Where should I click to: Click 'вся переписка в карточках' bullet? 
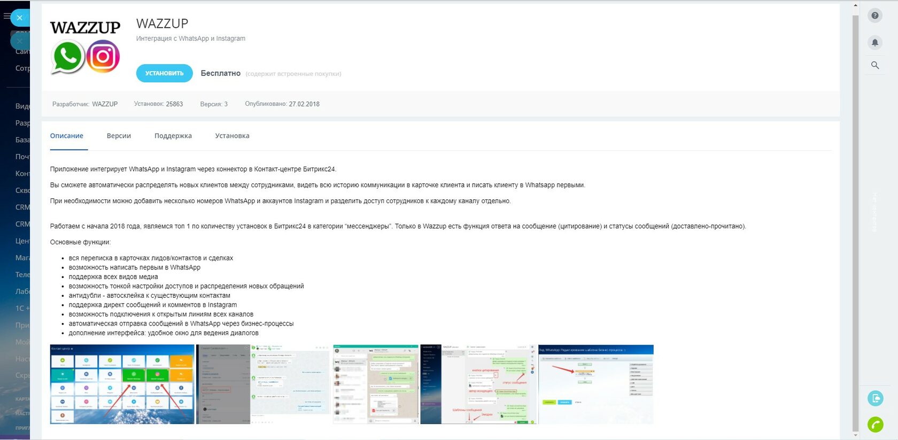click(x=151, y=258)
